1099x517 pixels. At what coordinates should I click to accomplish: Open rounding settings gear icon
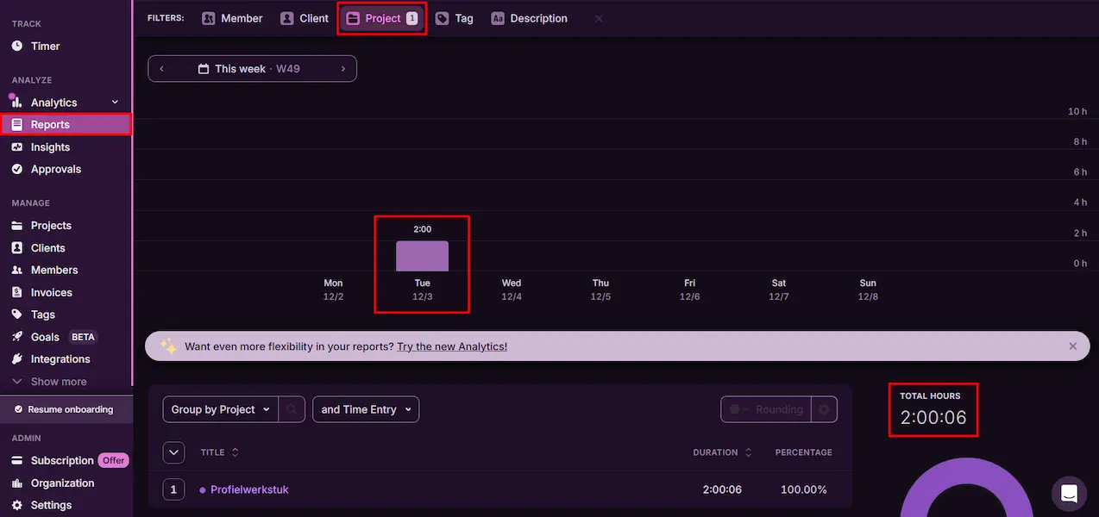(x=824, y=409)
